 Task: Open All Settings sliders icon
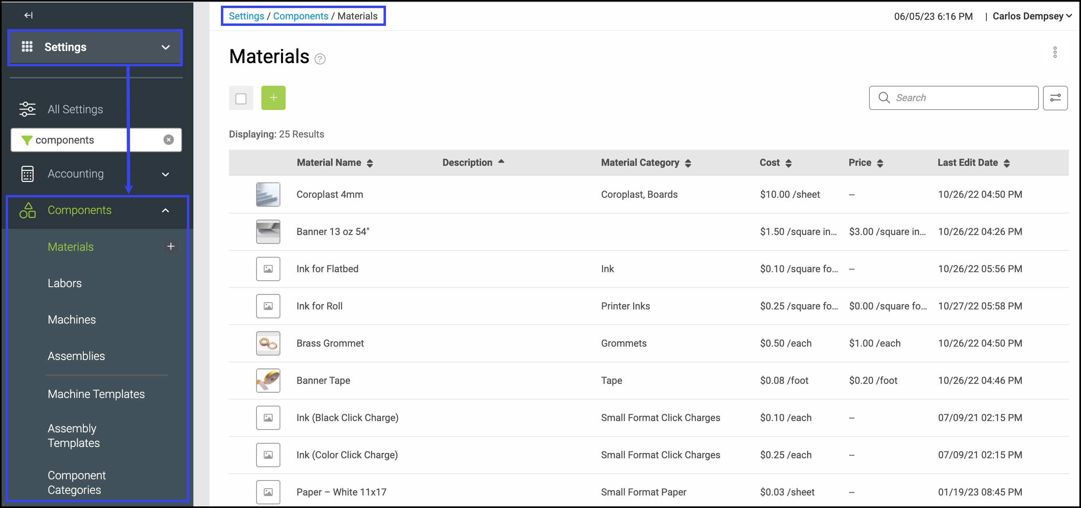coord(27,109)
